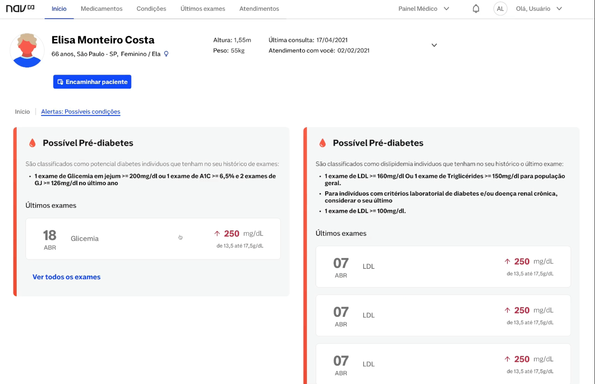Click the red up arrow beside Glicemia value
This screenshot has width=595, height=384.
(x=217, y=234)
